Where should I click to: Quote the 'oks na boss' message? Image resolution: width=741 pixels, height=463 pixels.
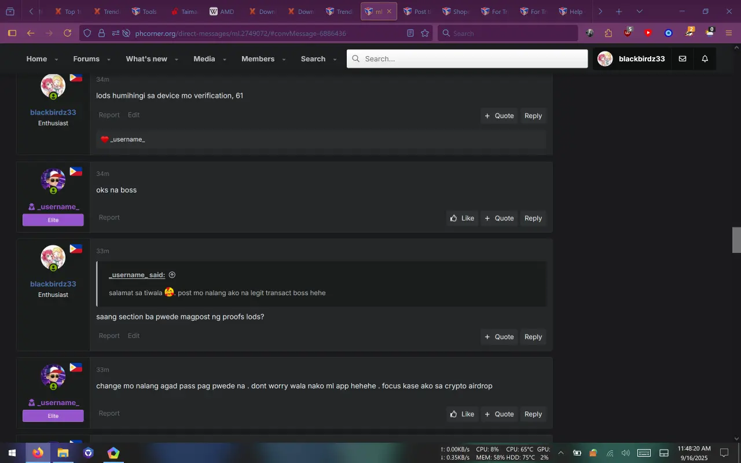(x=499, y=218)
